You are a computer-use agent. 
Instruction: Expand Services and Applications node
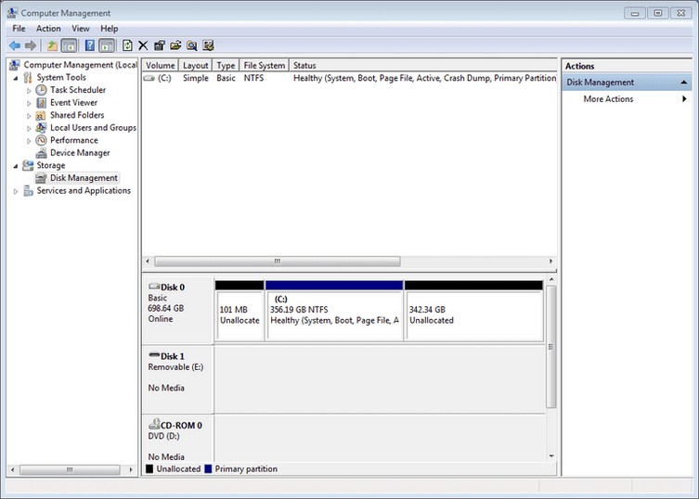16,191
